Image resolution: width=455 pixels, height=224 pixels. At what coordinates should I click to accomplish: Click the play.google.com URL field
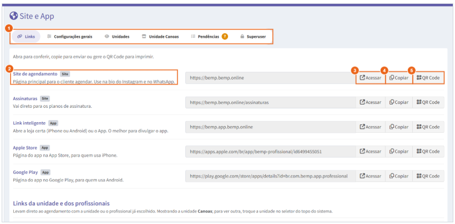(270, 176)
